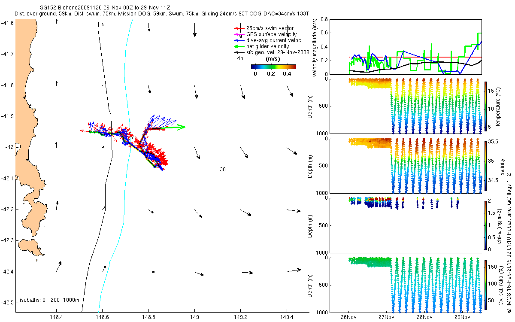
Task: Click the '150' oxygen saturation colorbar tick
Action: [x=493, y=266]
